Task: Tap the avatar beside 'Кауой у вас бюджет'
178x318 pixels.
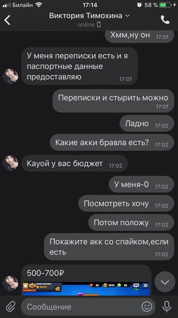Action: (x=11, y=163)
